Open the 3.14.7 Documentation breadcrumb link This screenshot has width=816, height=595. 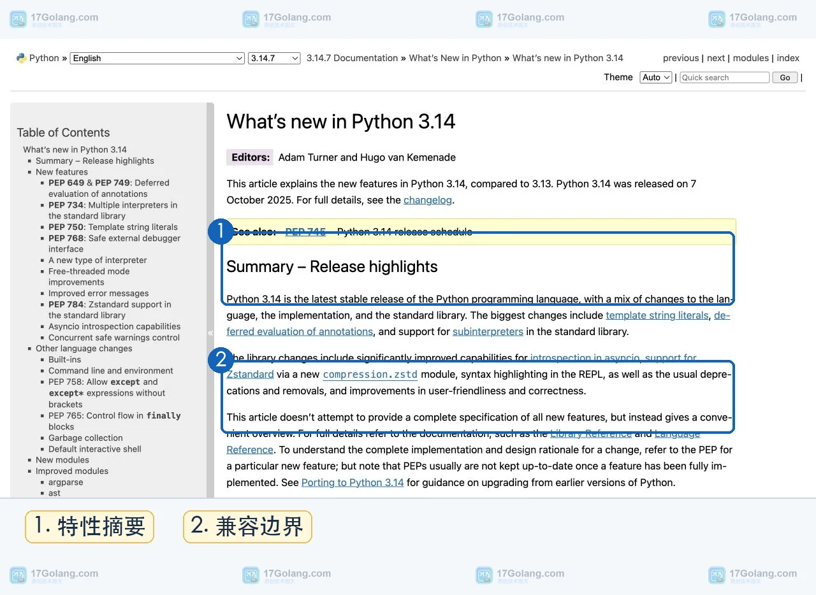pos(352,58)
